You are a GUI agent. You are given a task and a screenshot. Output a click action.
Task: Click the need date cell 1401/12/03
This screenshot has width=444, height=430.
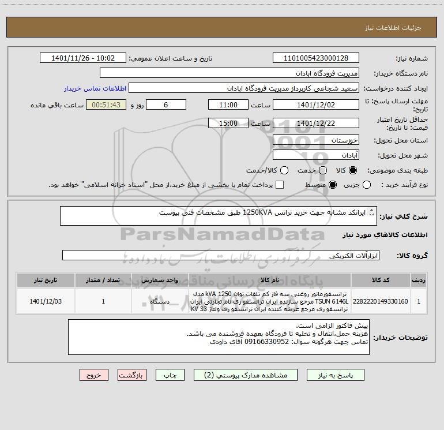point(46,301)
